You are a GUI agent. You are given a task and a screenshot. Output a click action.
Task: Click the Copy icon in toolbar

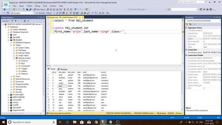coord(68,9)
